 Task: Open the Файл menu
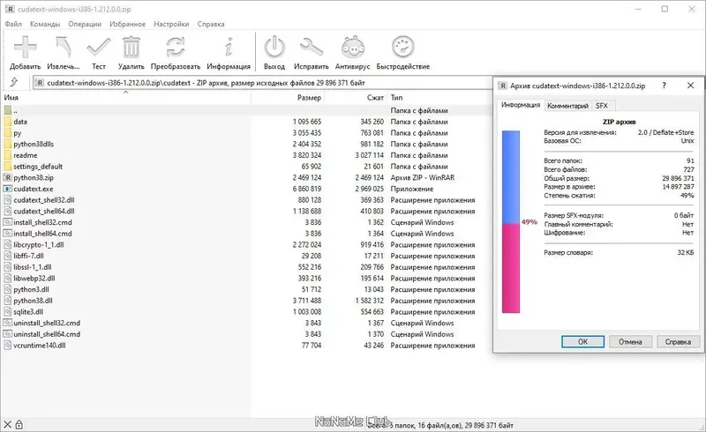point(13,24)
